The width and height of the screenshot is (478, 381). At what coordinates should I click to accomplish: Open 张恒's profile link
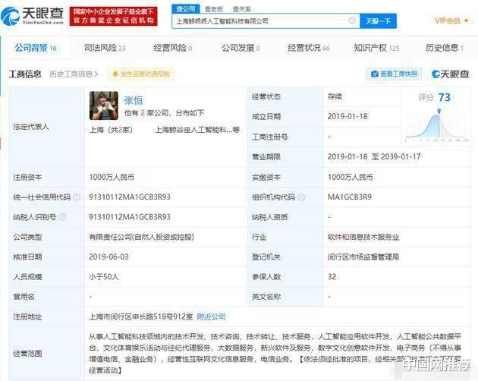click(x=134, y=100)
